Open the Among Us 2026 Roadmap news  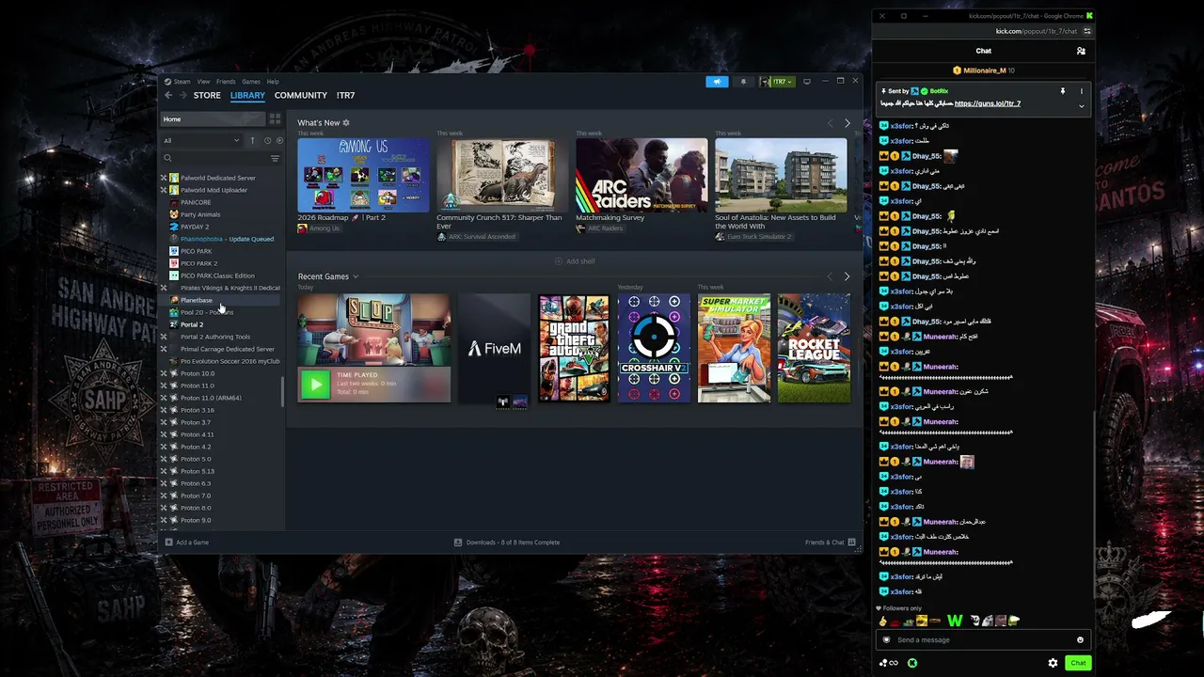[x=363, y=176]
